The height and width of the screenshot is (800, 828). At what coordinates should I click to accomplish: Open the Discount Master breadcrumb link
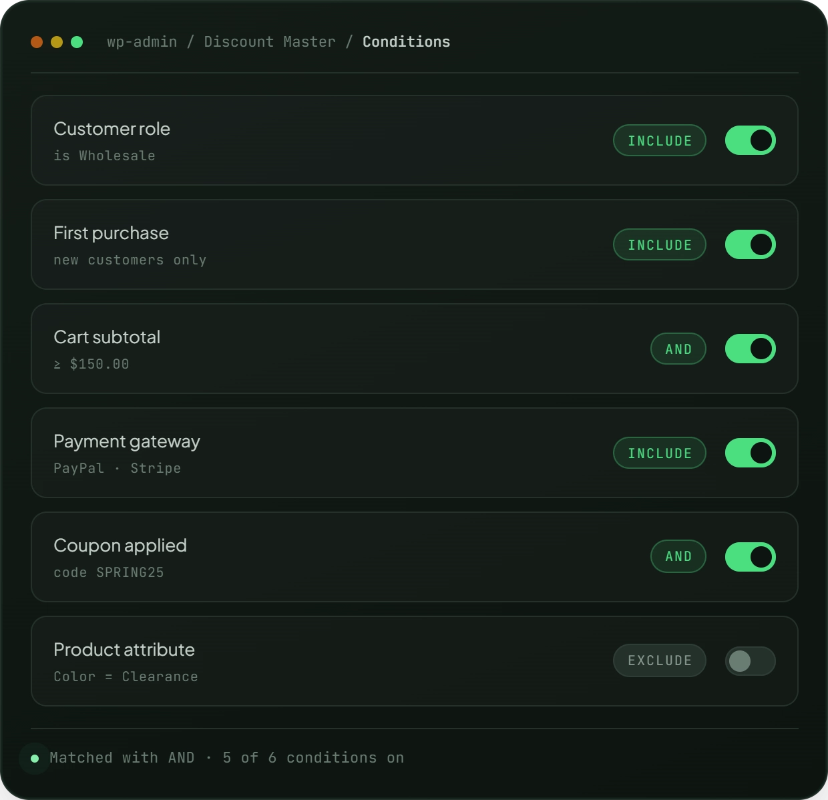(270, 41)
